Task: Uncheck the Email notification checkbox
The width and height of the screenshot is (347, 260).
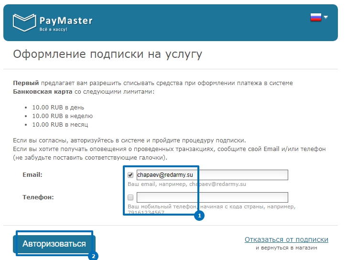Action: [130, 175]
